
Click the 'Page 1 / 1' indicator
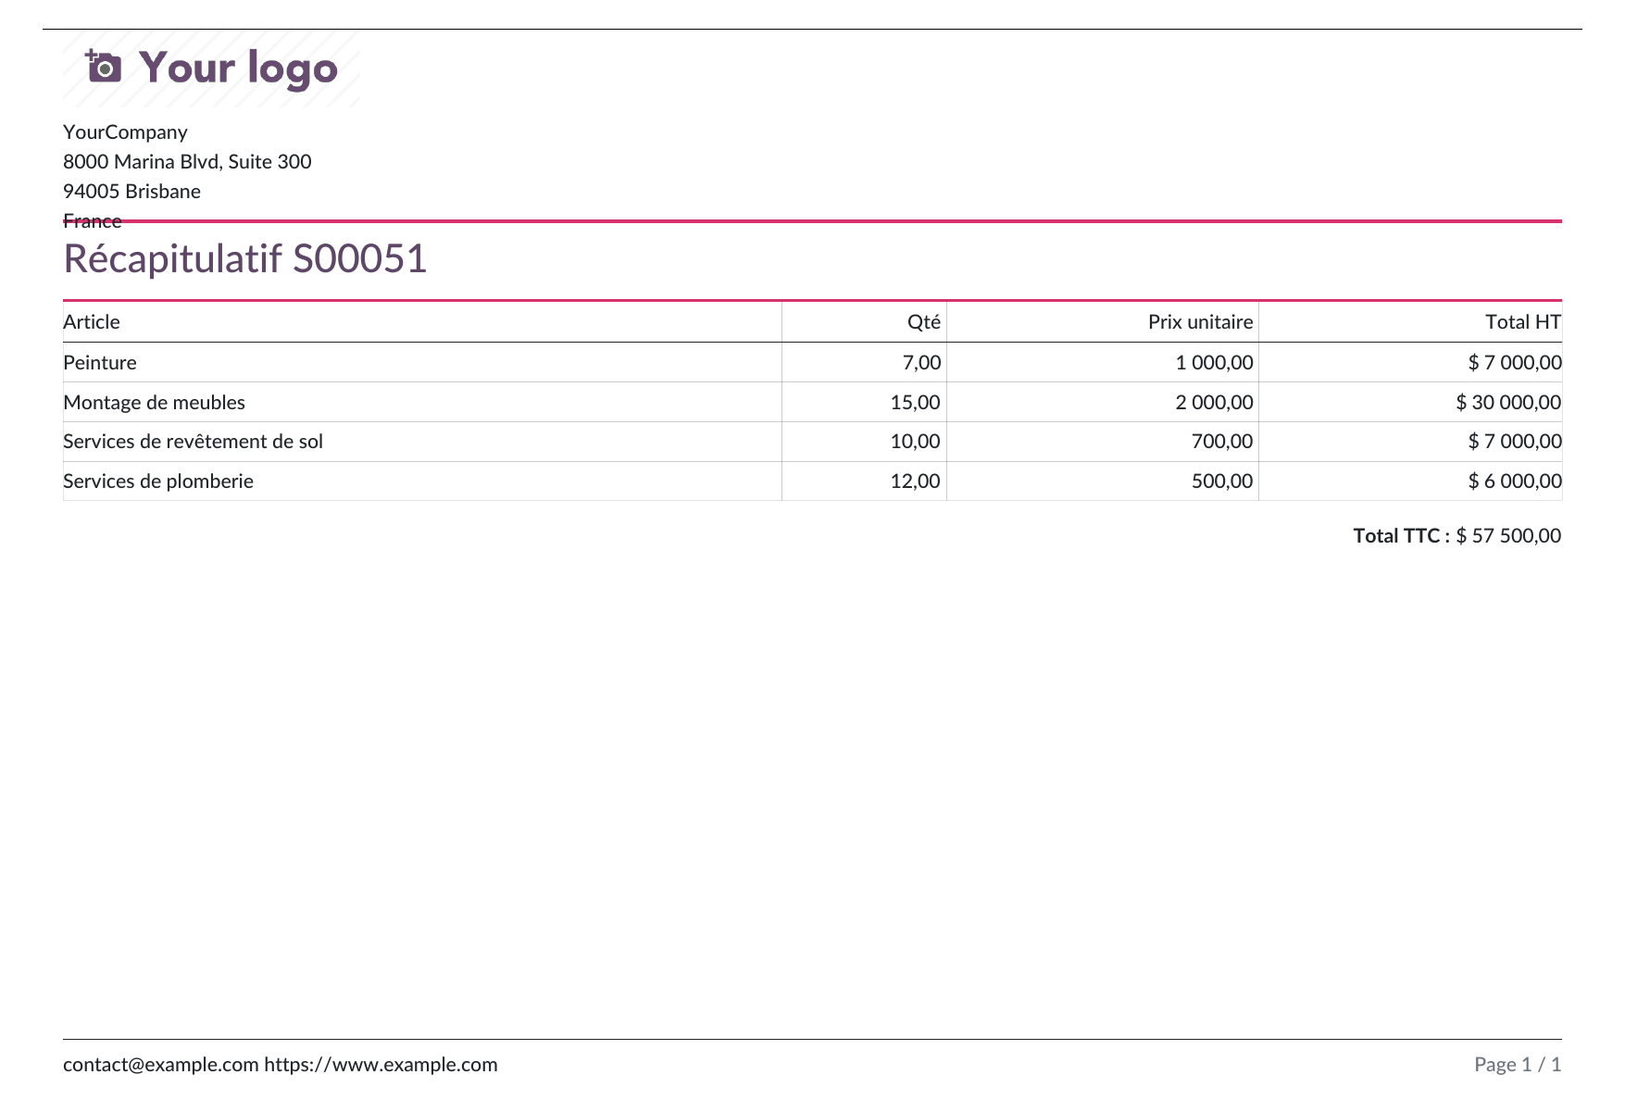click(x=1518, y=1064)
